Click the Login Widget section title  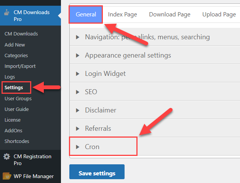(105, 74)
